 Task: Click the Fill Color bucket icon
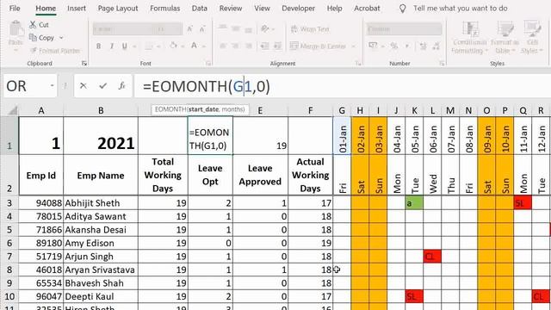(173, 46)
